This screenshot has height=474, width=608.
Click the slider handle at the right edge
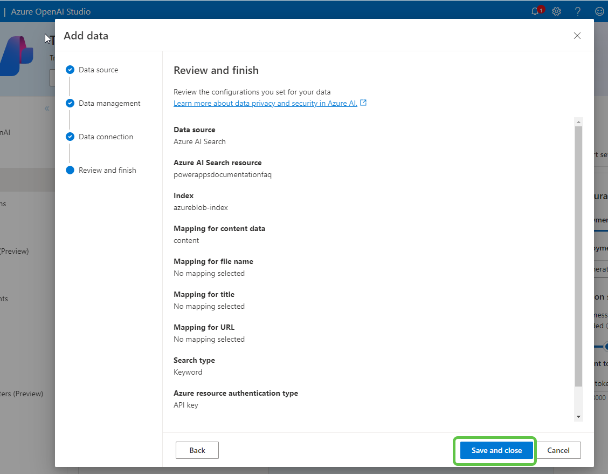pos(606,347)
